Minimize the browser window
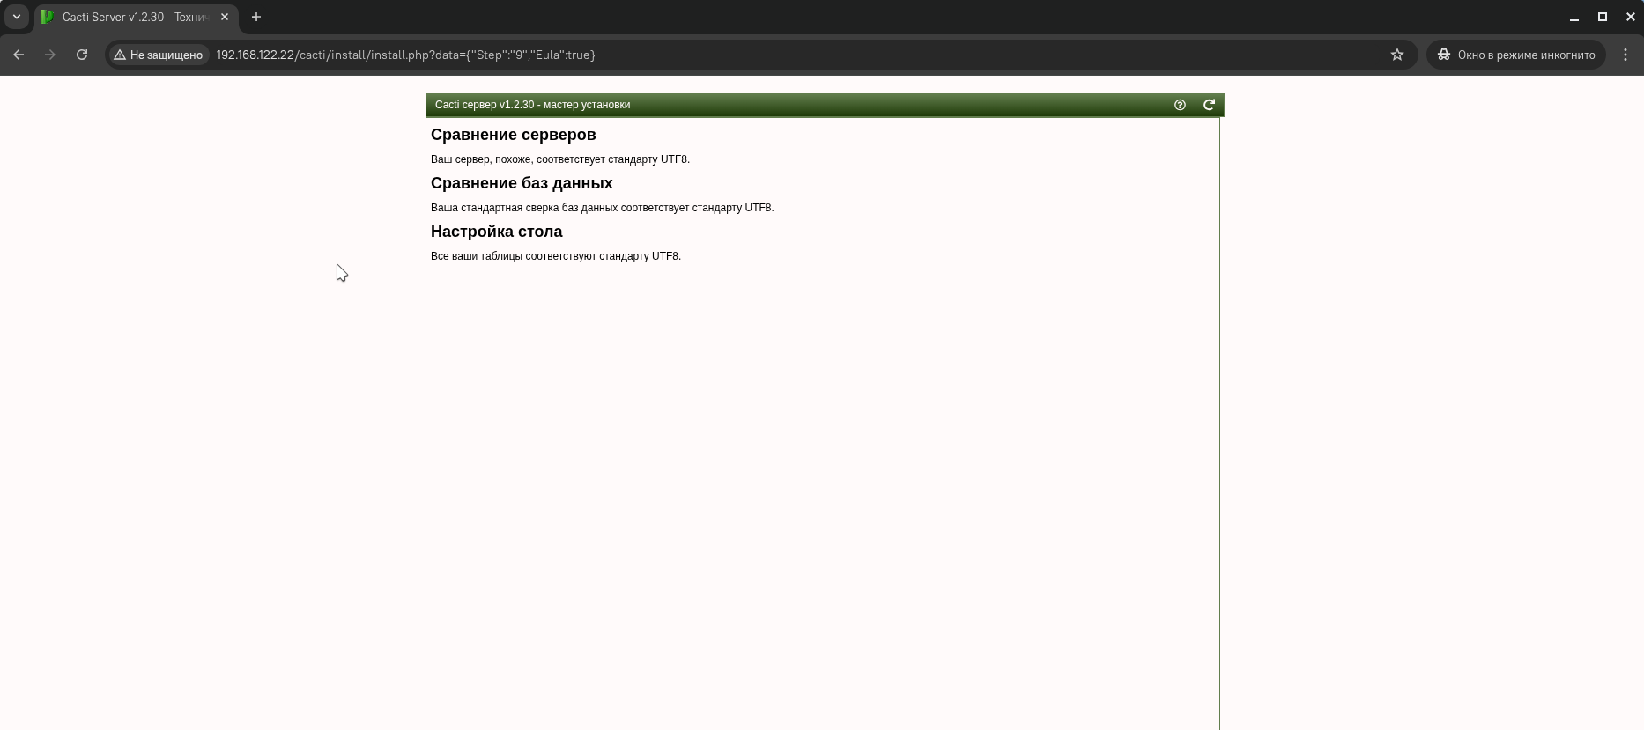1644x730 pixels. (1574, 17)
